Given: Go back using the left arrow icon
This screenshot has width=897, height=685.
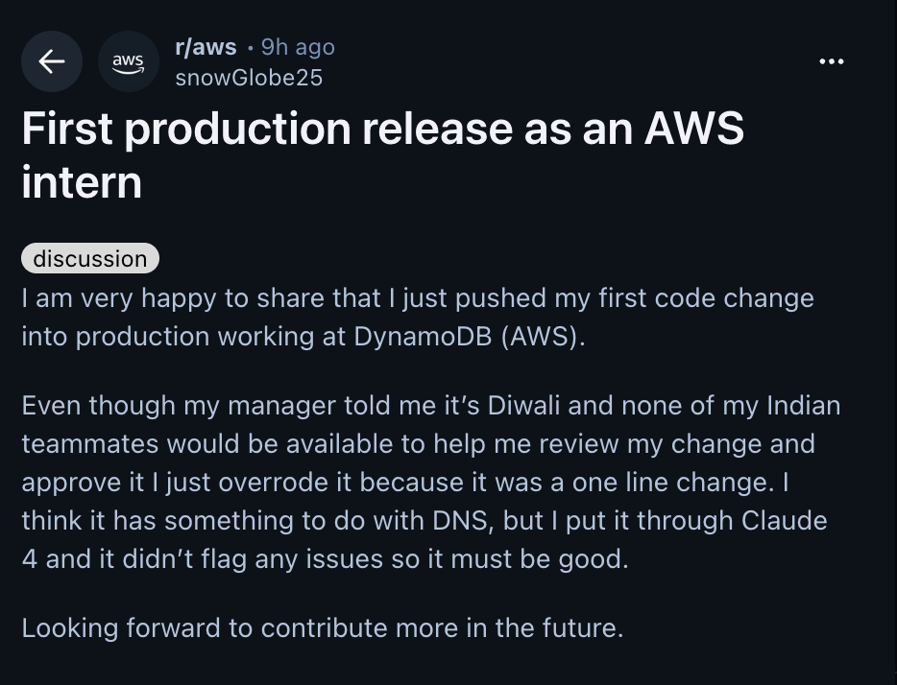Looking at the screenshot, I should tap(52, 61).
